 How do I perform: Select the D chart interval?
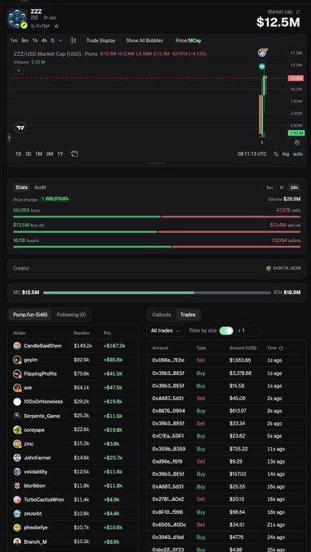(53, 41)
